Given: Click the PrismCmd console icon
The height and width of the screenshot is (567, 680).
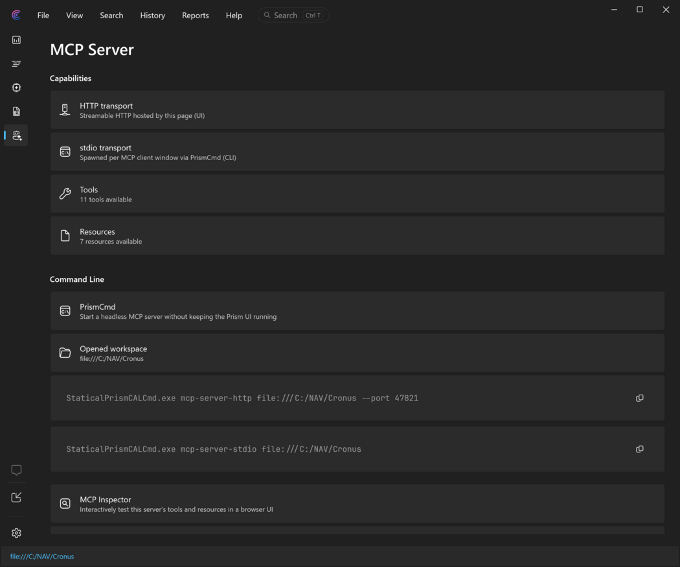Looking at the screenshot, I should tap(65, 310).
